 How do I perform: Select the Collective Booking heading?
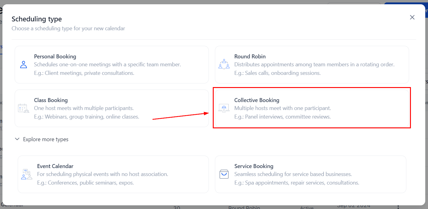click(x=256, y=100)
